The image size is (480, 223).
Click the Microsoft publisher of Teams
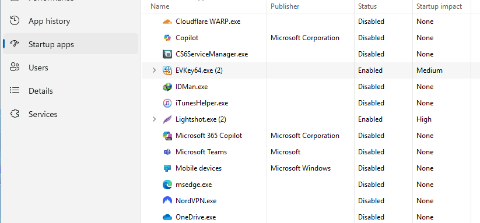coord(285,152)
